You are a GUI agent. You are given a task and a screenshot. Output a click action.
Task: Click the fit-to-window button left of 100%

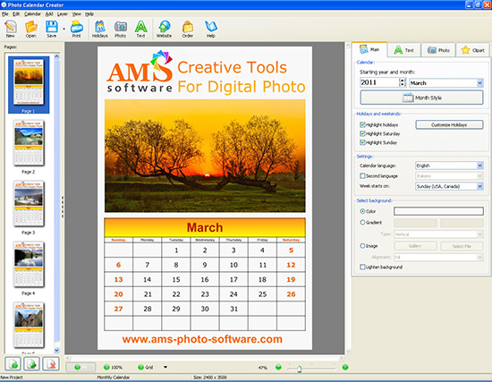[81, 367]
